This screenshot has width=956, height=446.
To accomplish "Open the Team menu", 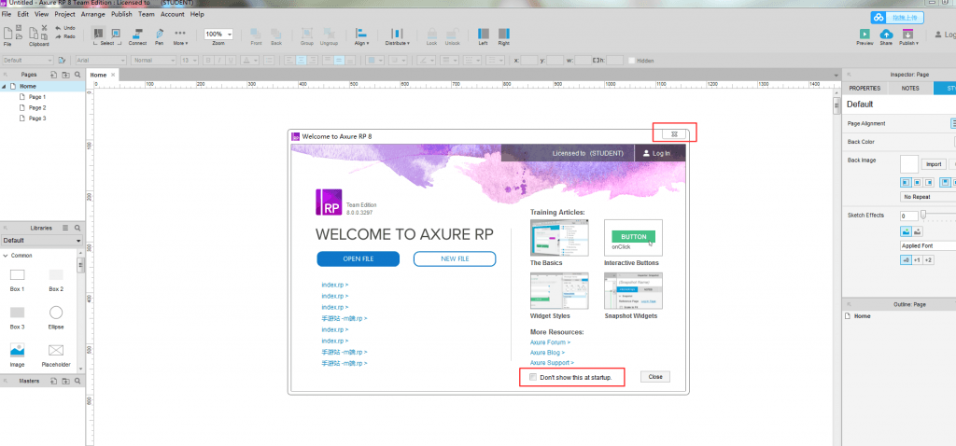I will [147, 14].
